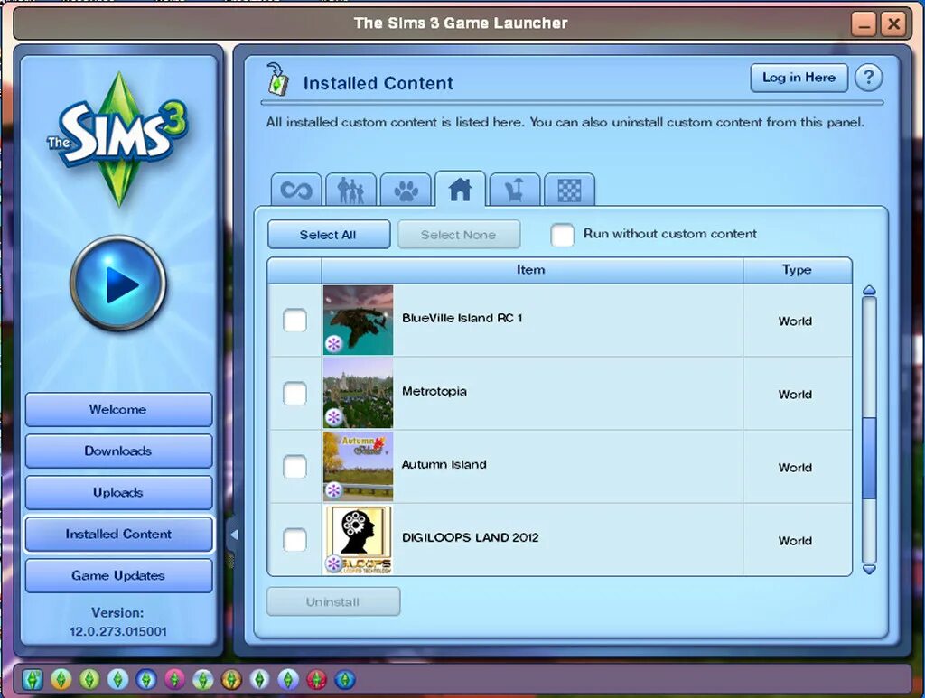
Task: Click the Select All button
Action: click(x=329, y=235)
